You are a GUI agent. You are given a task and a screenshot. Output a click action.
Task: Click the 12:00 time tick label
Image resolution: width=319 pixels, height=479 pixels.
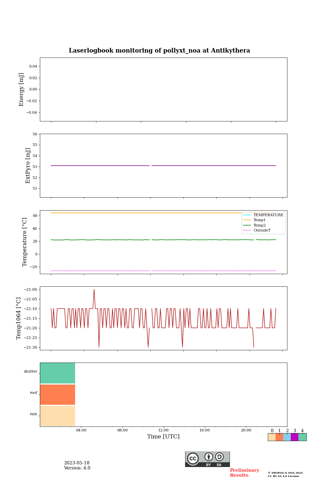pyautogui.click(x=163, y=430)
